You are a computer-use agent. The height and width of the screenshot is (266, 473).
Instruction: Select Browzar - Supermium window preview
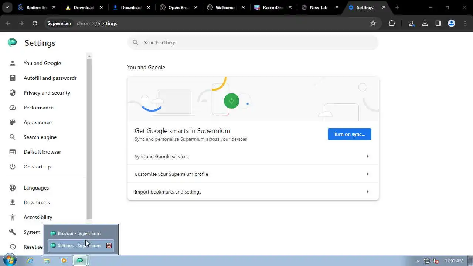point(81,233)
